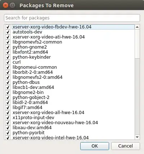Uncheck the python-dbus checkbox
The height and width of the screenshot is (154, 144).
(8, 82)
